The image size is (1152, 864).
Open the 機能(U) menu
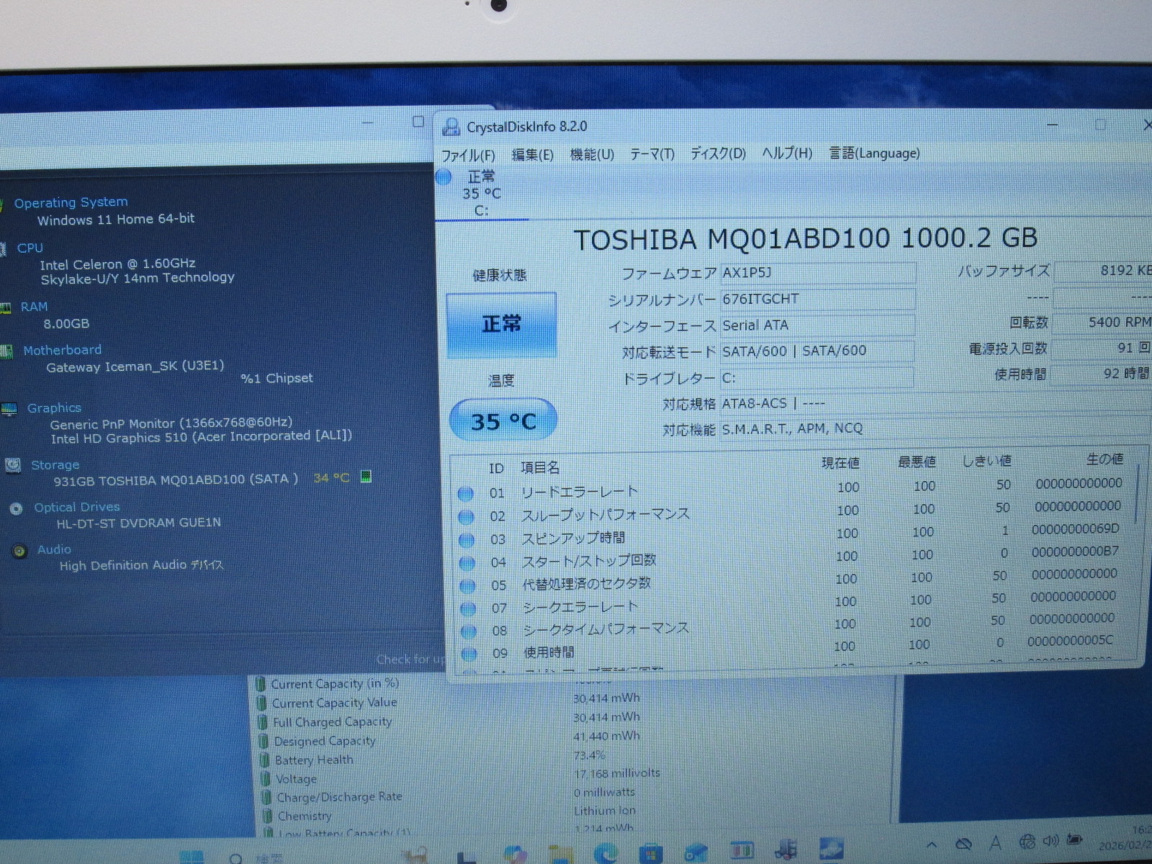pyautogui.click(x=591, y=154)
